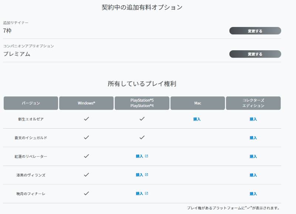Click the Windows checkmark for 漆黒のヴィランズ

pyautogui.click(x=87, y=175)
